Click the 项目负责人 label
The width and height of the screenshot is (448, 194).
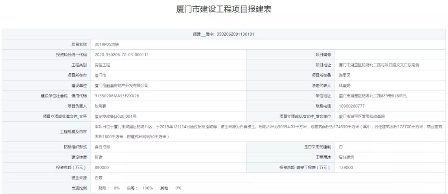click(77, 106)
